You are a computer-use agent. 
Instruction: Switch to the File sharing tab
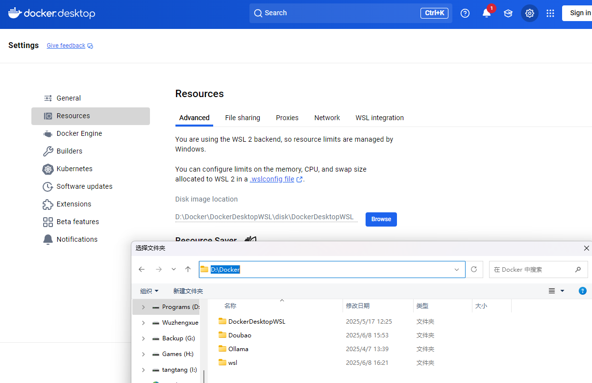tap(243, 118)
